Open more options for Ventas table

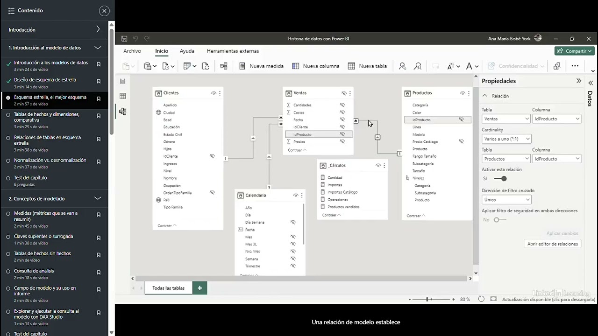tap(350, 93)
